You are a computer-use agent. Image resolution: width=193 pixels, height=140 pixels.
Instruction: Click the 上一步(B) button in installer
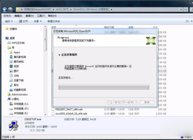coord(115,102)
